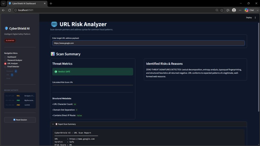Screen dimensions: 260x146
Task: Click the globe icon beside URL Risk Analyzer
Action: (x=54, y=24)
